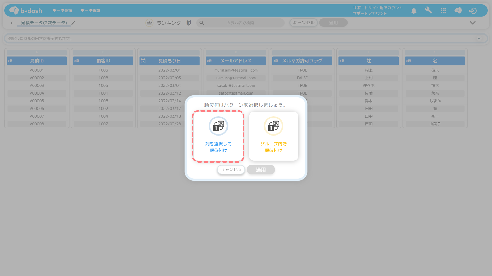This screenshot has width=492, height=276.
Task: Select the 見積もり日 column header
Action: pos(169,61)
